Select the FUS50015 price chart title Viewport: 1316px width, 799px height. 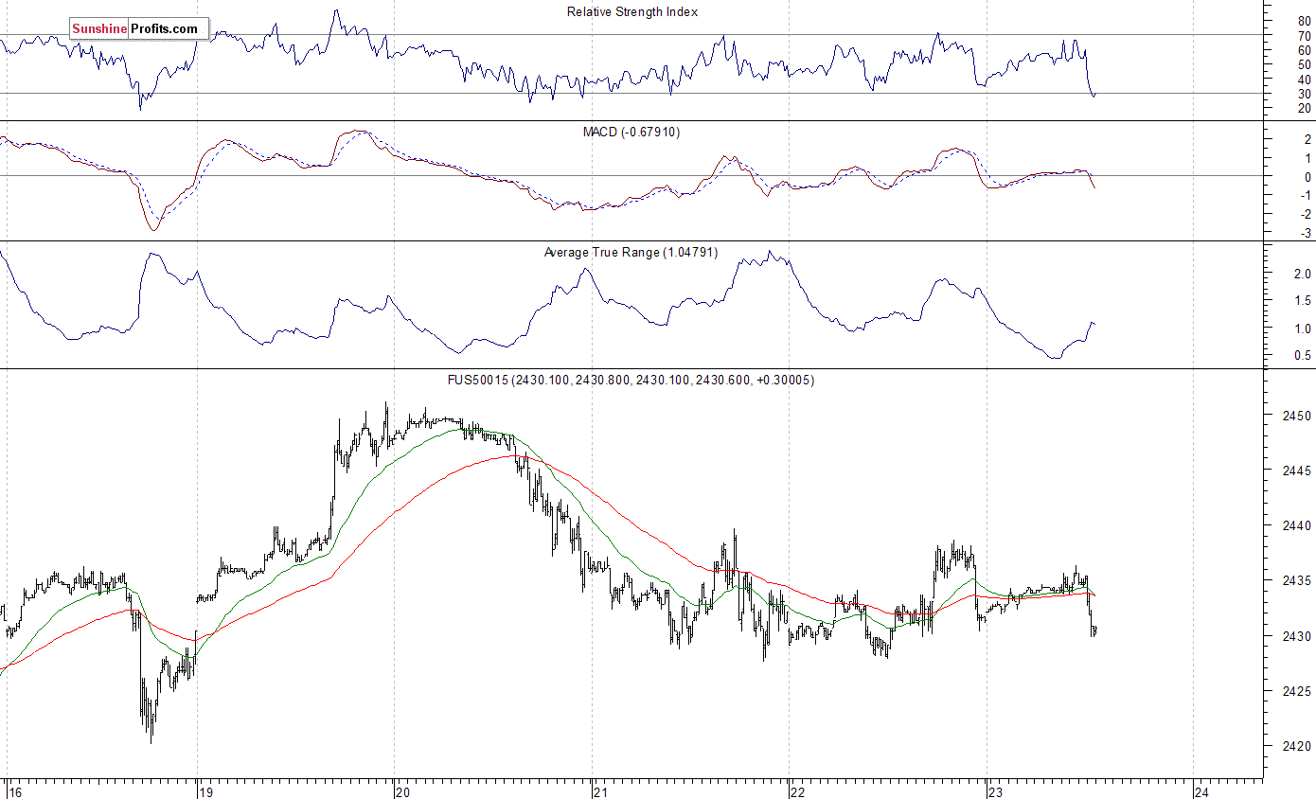(x=631, y=380)
